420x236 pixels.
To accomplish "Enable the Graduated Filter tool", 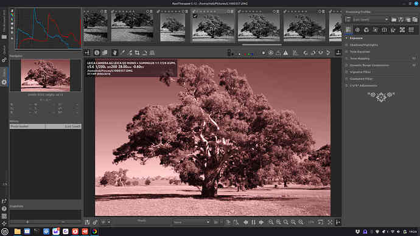I will tap(346, 79).
